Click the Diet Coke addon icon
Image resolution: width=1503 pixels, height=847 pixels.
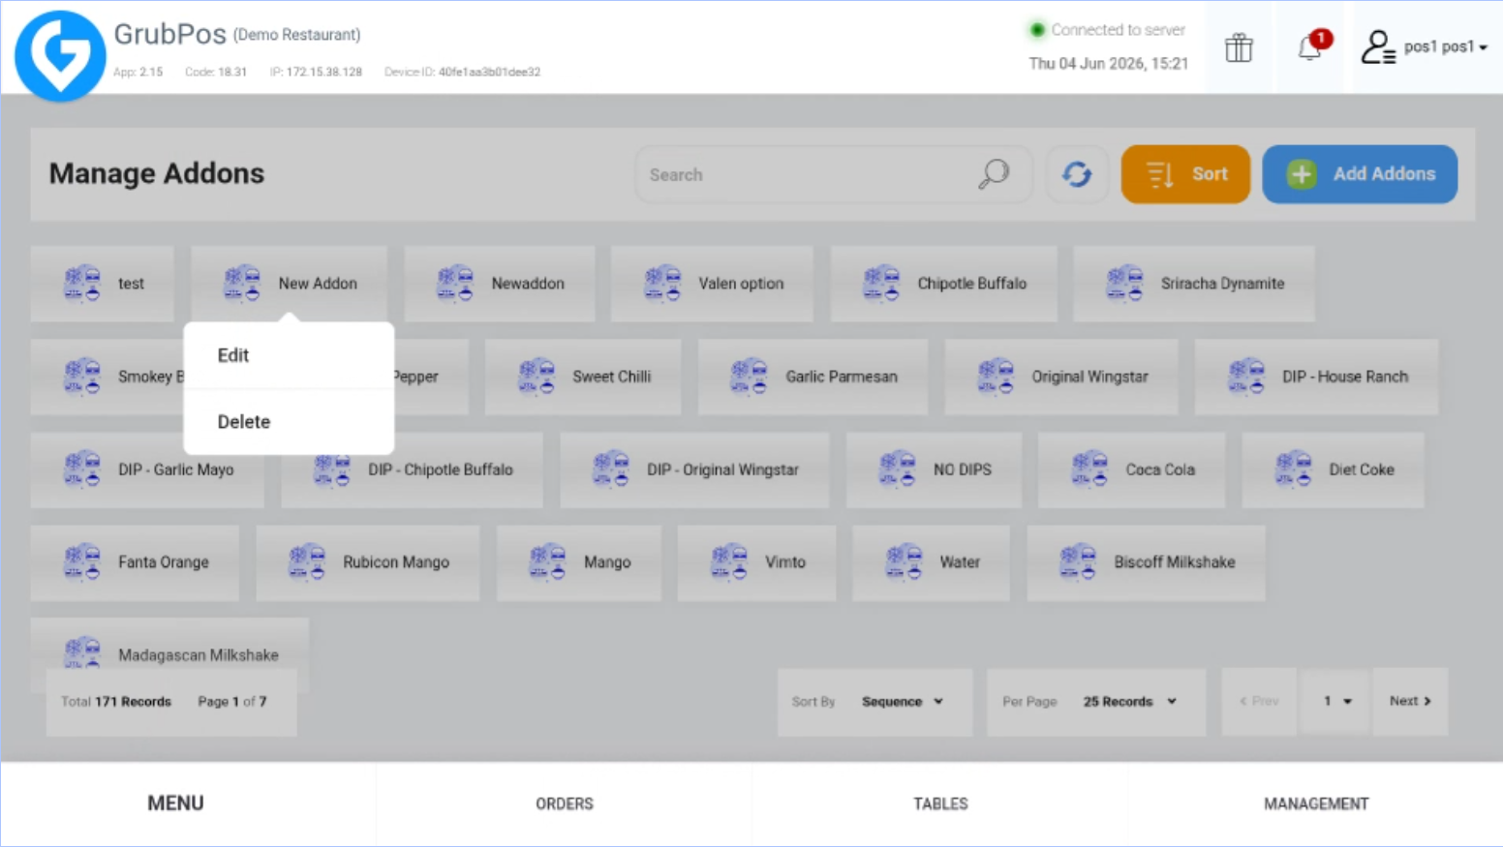point(1293,469)
